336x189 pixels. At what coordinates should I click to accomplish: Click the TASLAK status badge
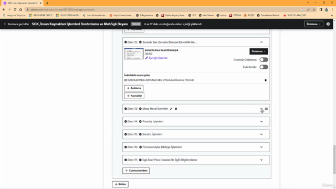point(136,24)
